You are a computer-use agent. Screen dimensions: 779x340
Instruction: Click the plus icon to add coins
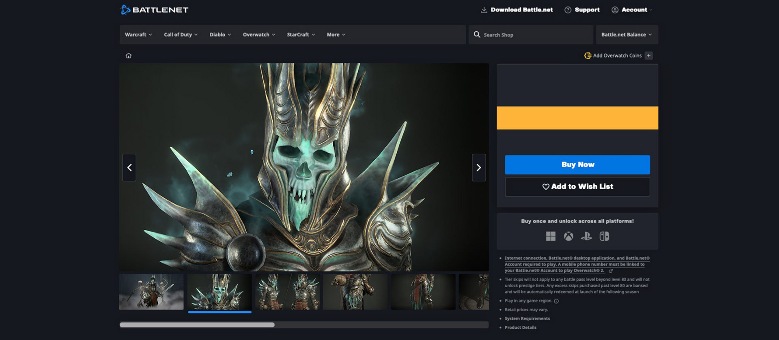[x=649, y=56]
